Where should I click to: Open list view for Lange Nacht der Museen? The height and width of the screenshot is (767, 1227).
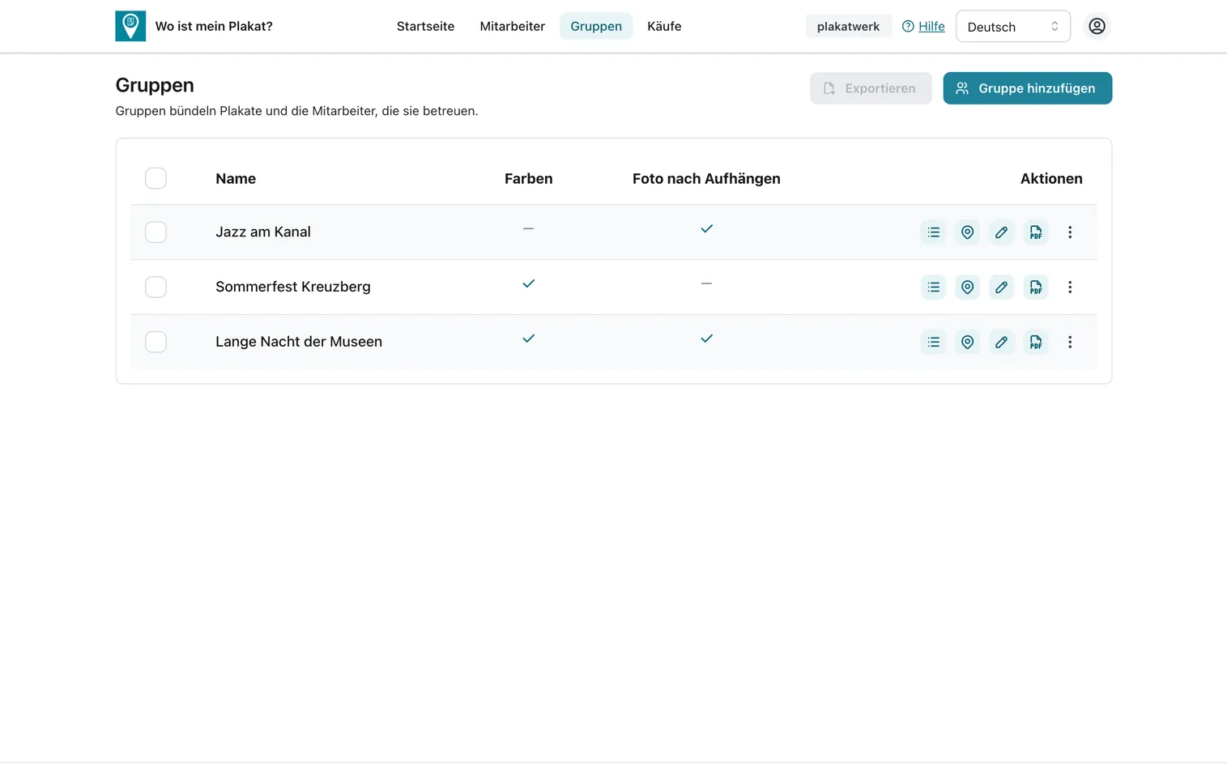click(933, 343)
